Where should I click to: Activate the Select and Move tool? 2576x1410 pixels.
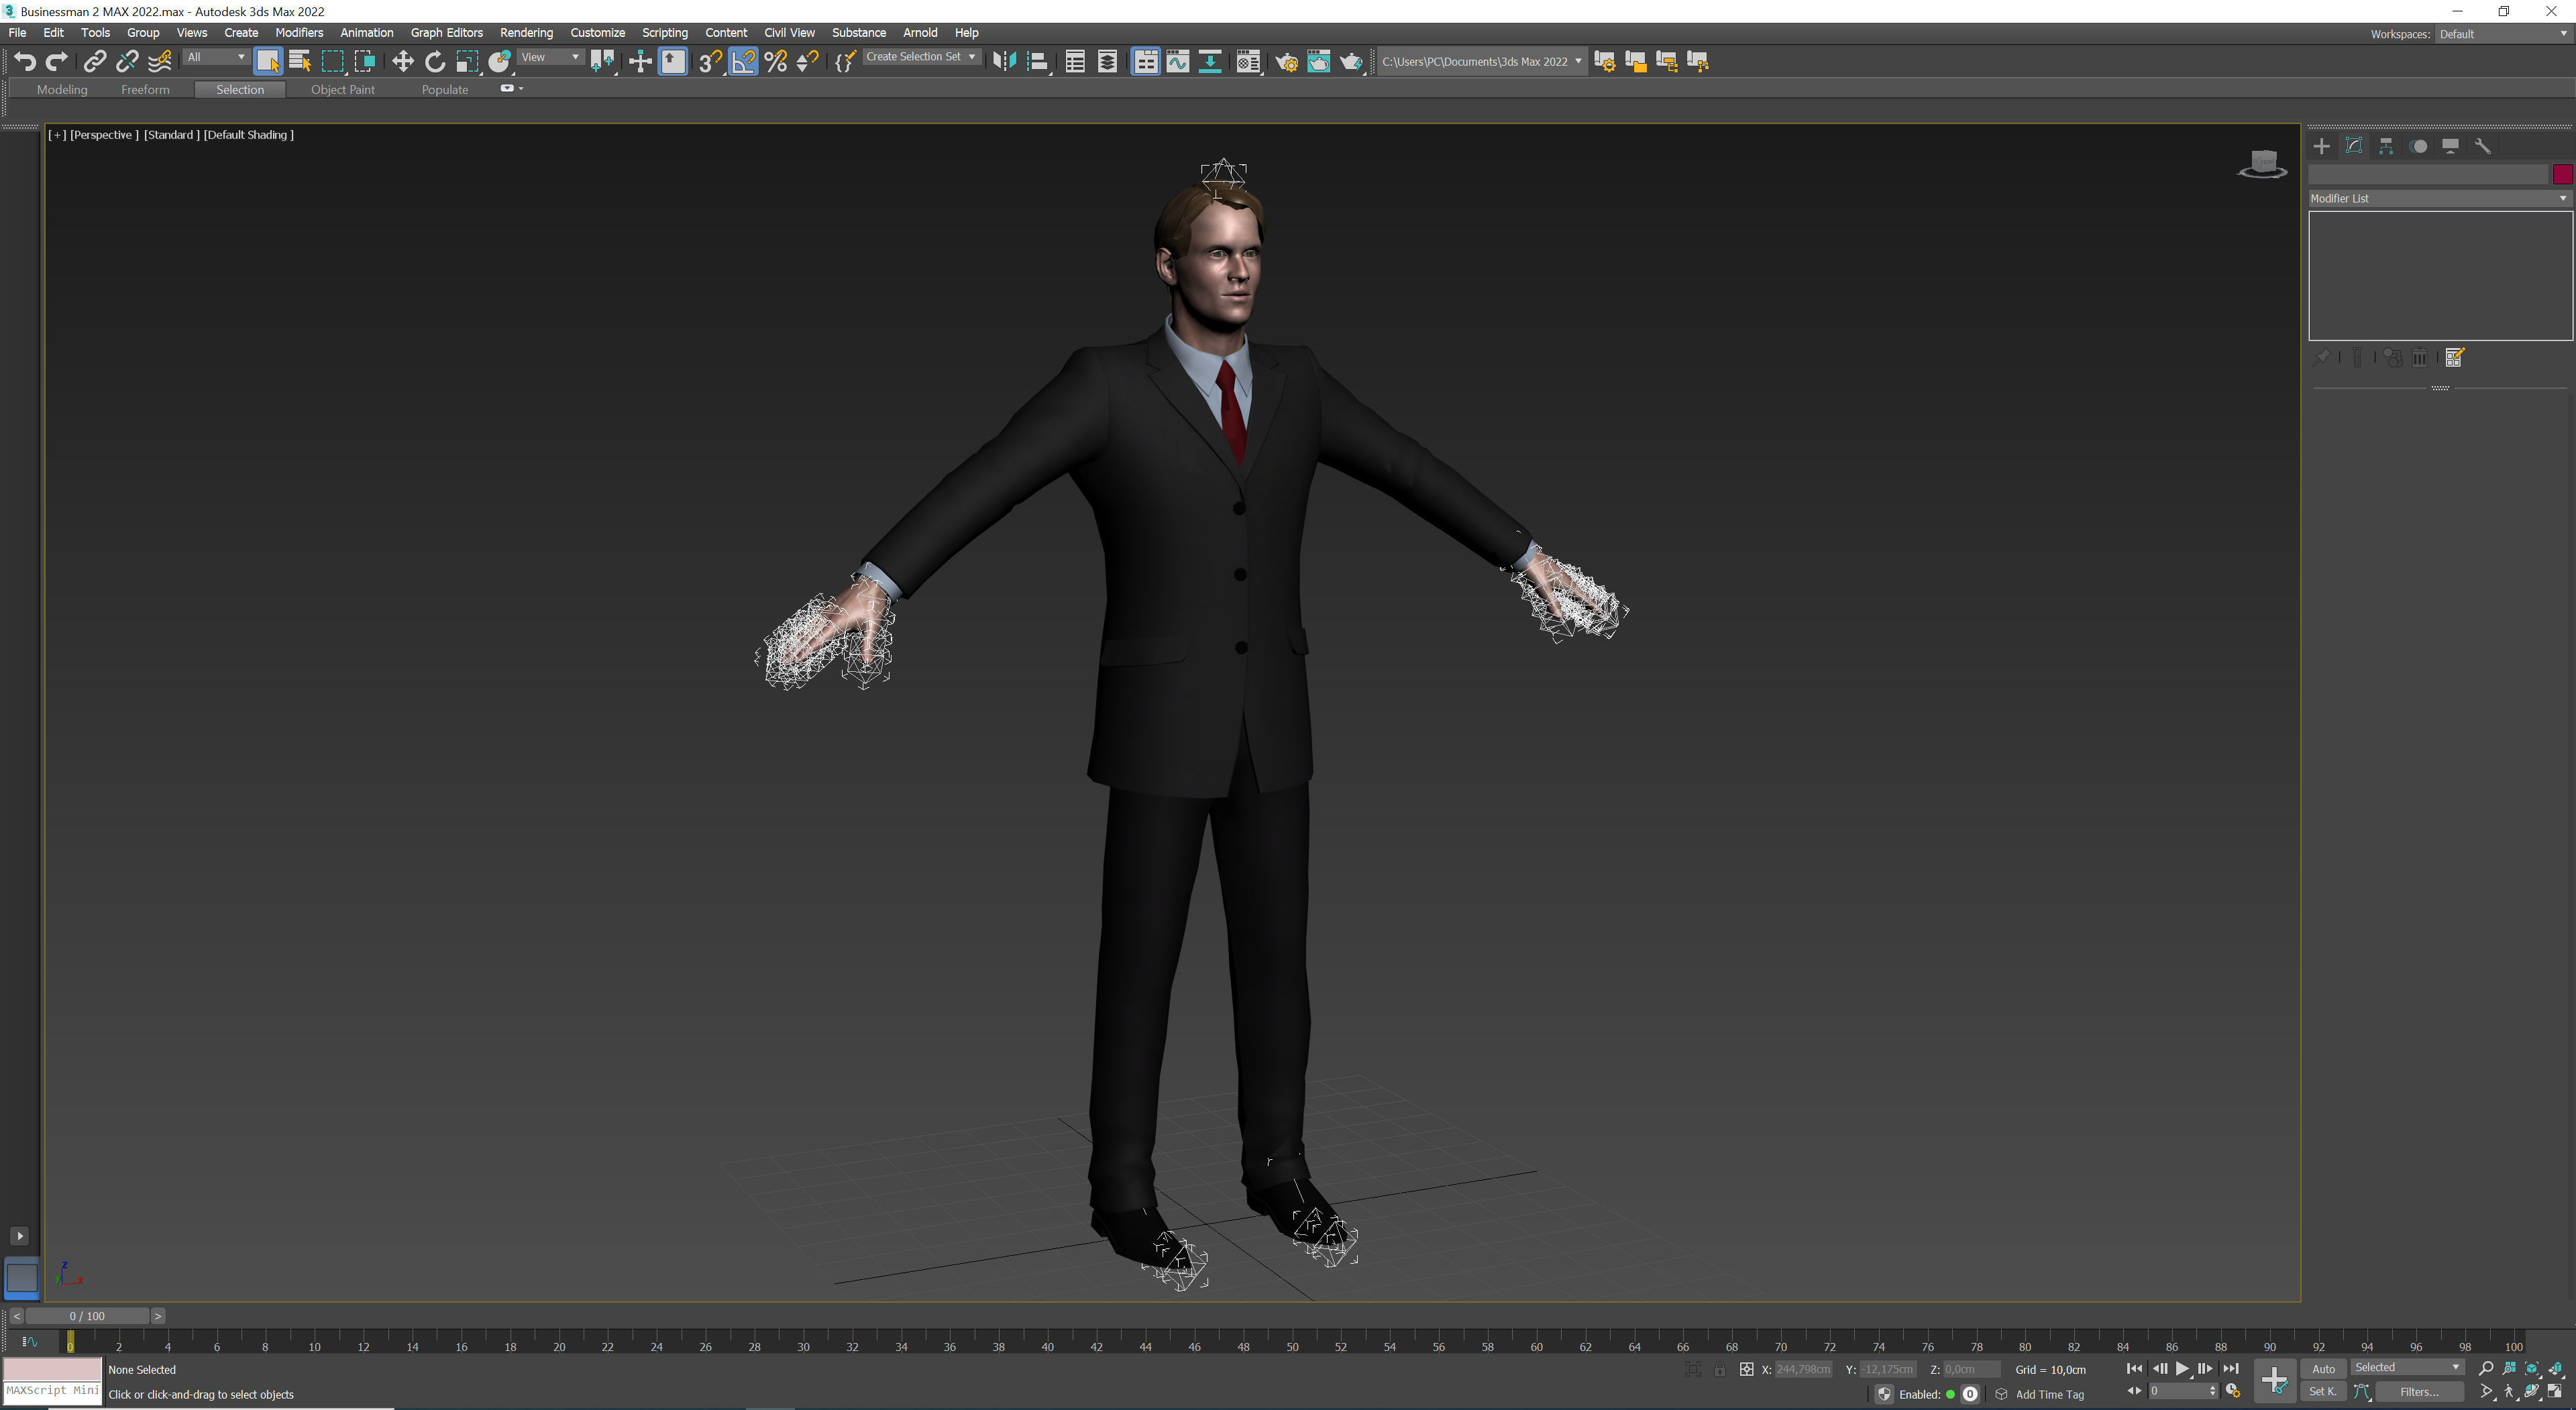point(402,62)
